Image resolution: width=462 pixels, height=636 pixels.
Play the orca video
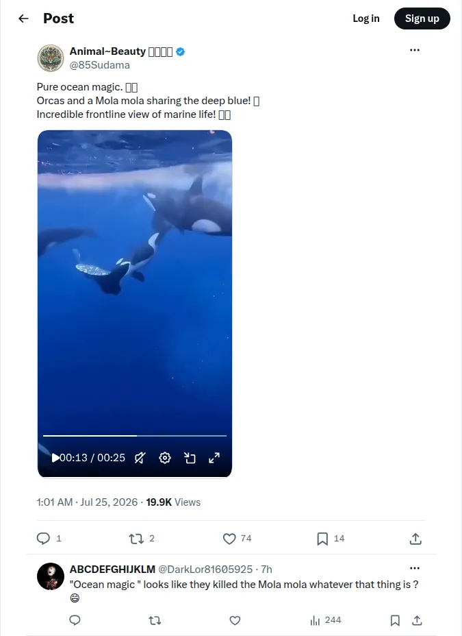coord(55,458)
